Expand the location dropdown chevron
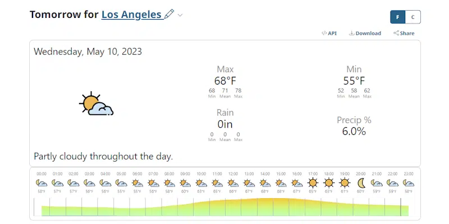The image size is (449, 224). (180, 15)
